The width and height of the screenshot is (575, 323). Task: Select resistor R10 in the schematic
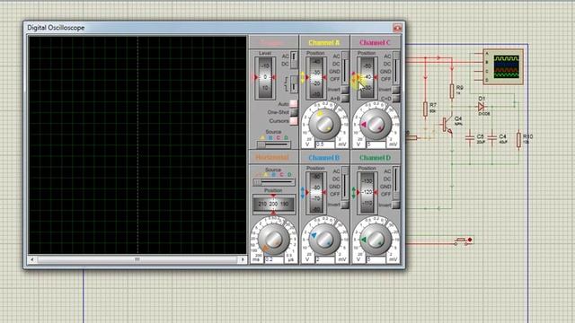[x=518, y=140]
